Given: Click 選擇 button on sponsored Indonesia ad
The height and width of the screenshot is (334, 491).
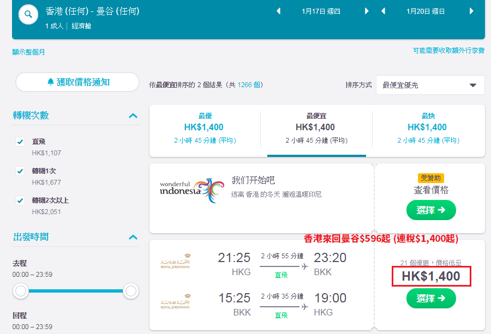Looking at the screenshot, I should coord(431,210).
